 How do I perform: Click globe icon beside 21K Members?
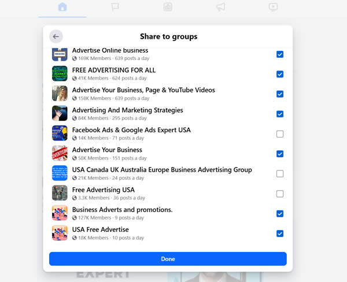(75, 178)
